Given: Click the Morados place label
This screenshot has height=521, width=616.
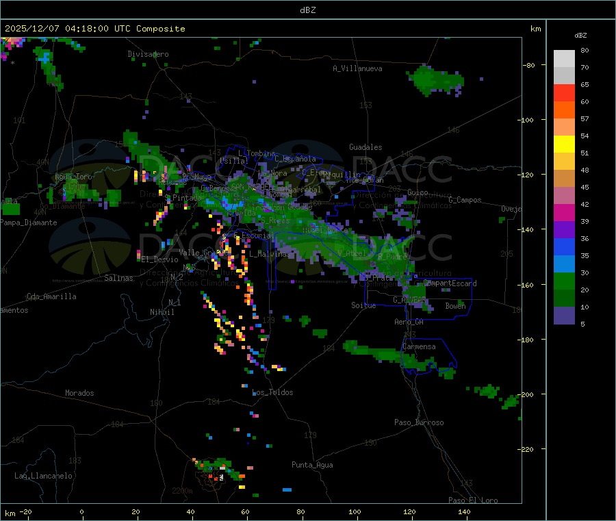Looking at the screenshot, I should click(x=80, y=393).
